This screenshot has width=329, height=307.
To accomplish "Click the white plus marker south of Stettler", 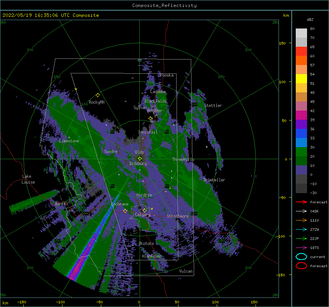I will coord(207,147).
